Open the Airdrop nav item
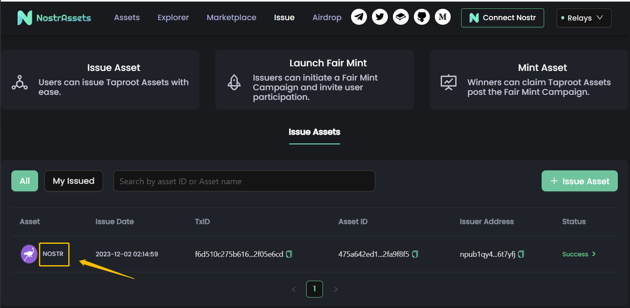The height and width of the screenshot is (308, 630). click(327, 17)
